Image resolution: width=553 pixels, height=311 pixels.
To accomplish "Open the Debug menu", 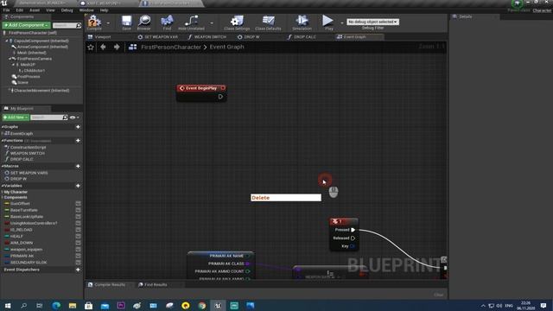I will pyautogui.click(x=67, y=10).
